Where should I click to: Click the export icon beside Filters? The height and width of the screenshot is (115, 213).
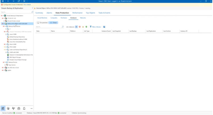(104, 27)
